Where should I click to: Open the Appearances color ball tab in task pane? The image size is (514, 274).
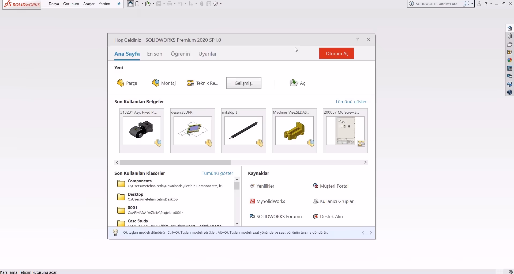point(509,60)
